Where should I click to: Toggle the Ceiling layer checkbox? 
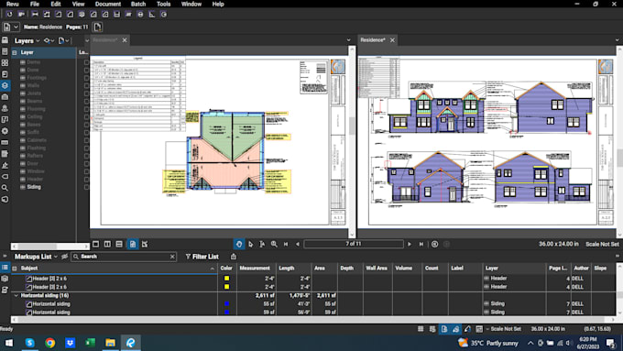[x=86, y=117]
